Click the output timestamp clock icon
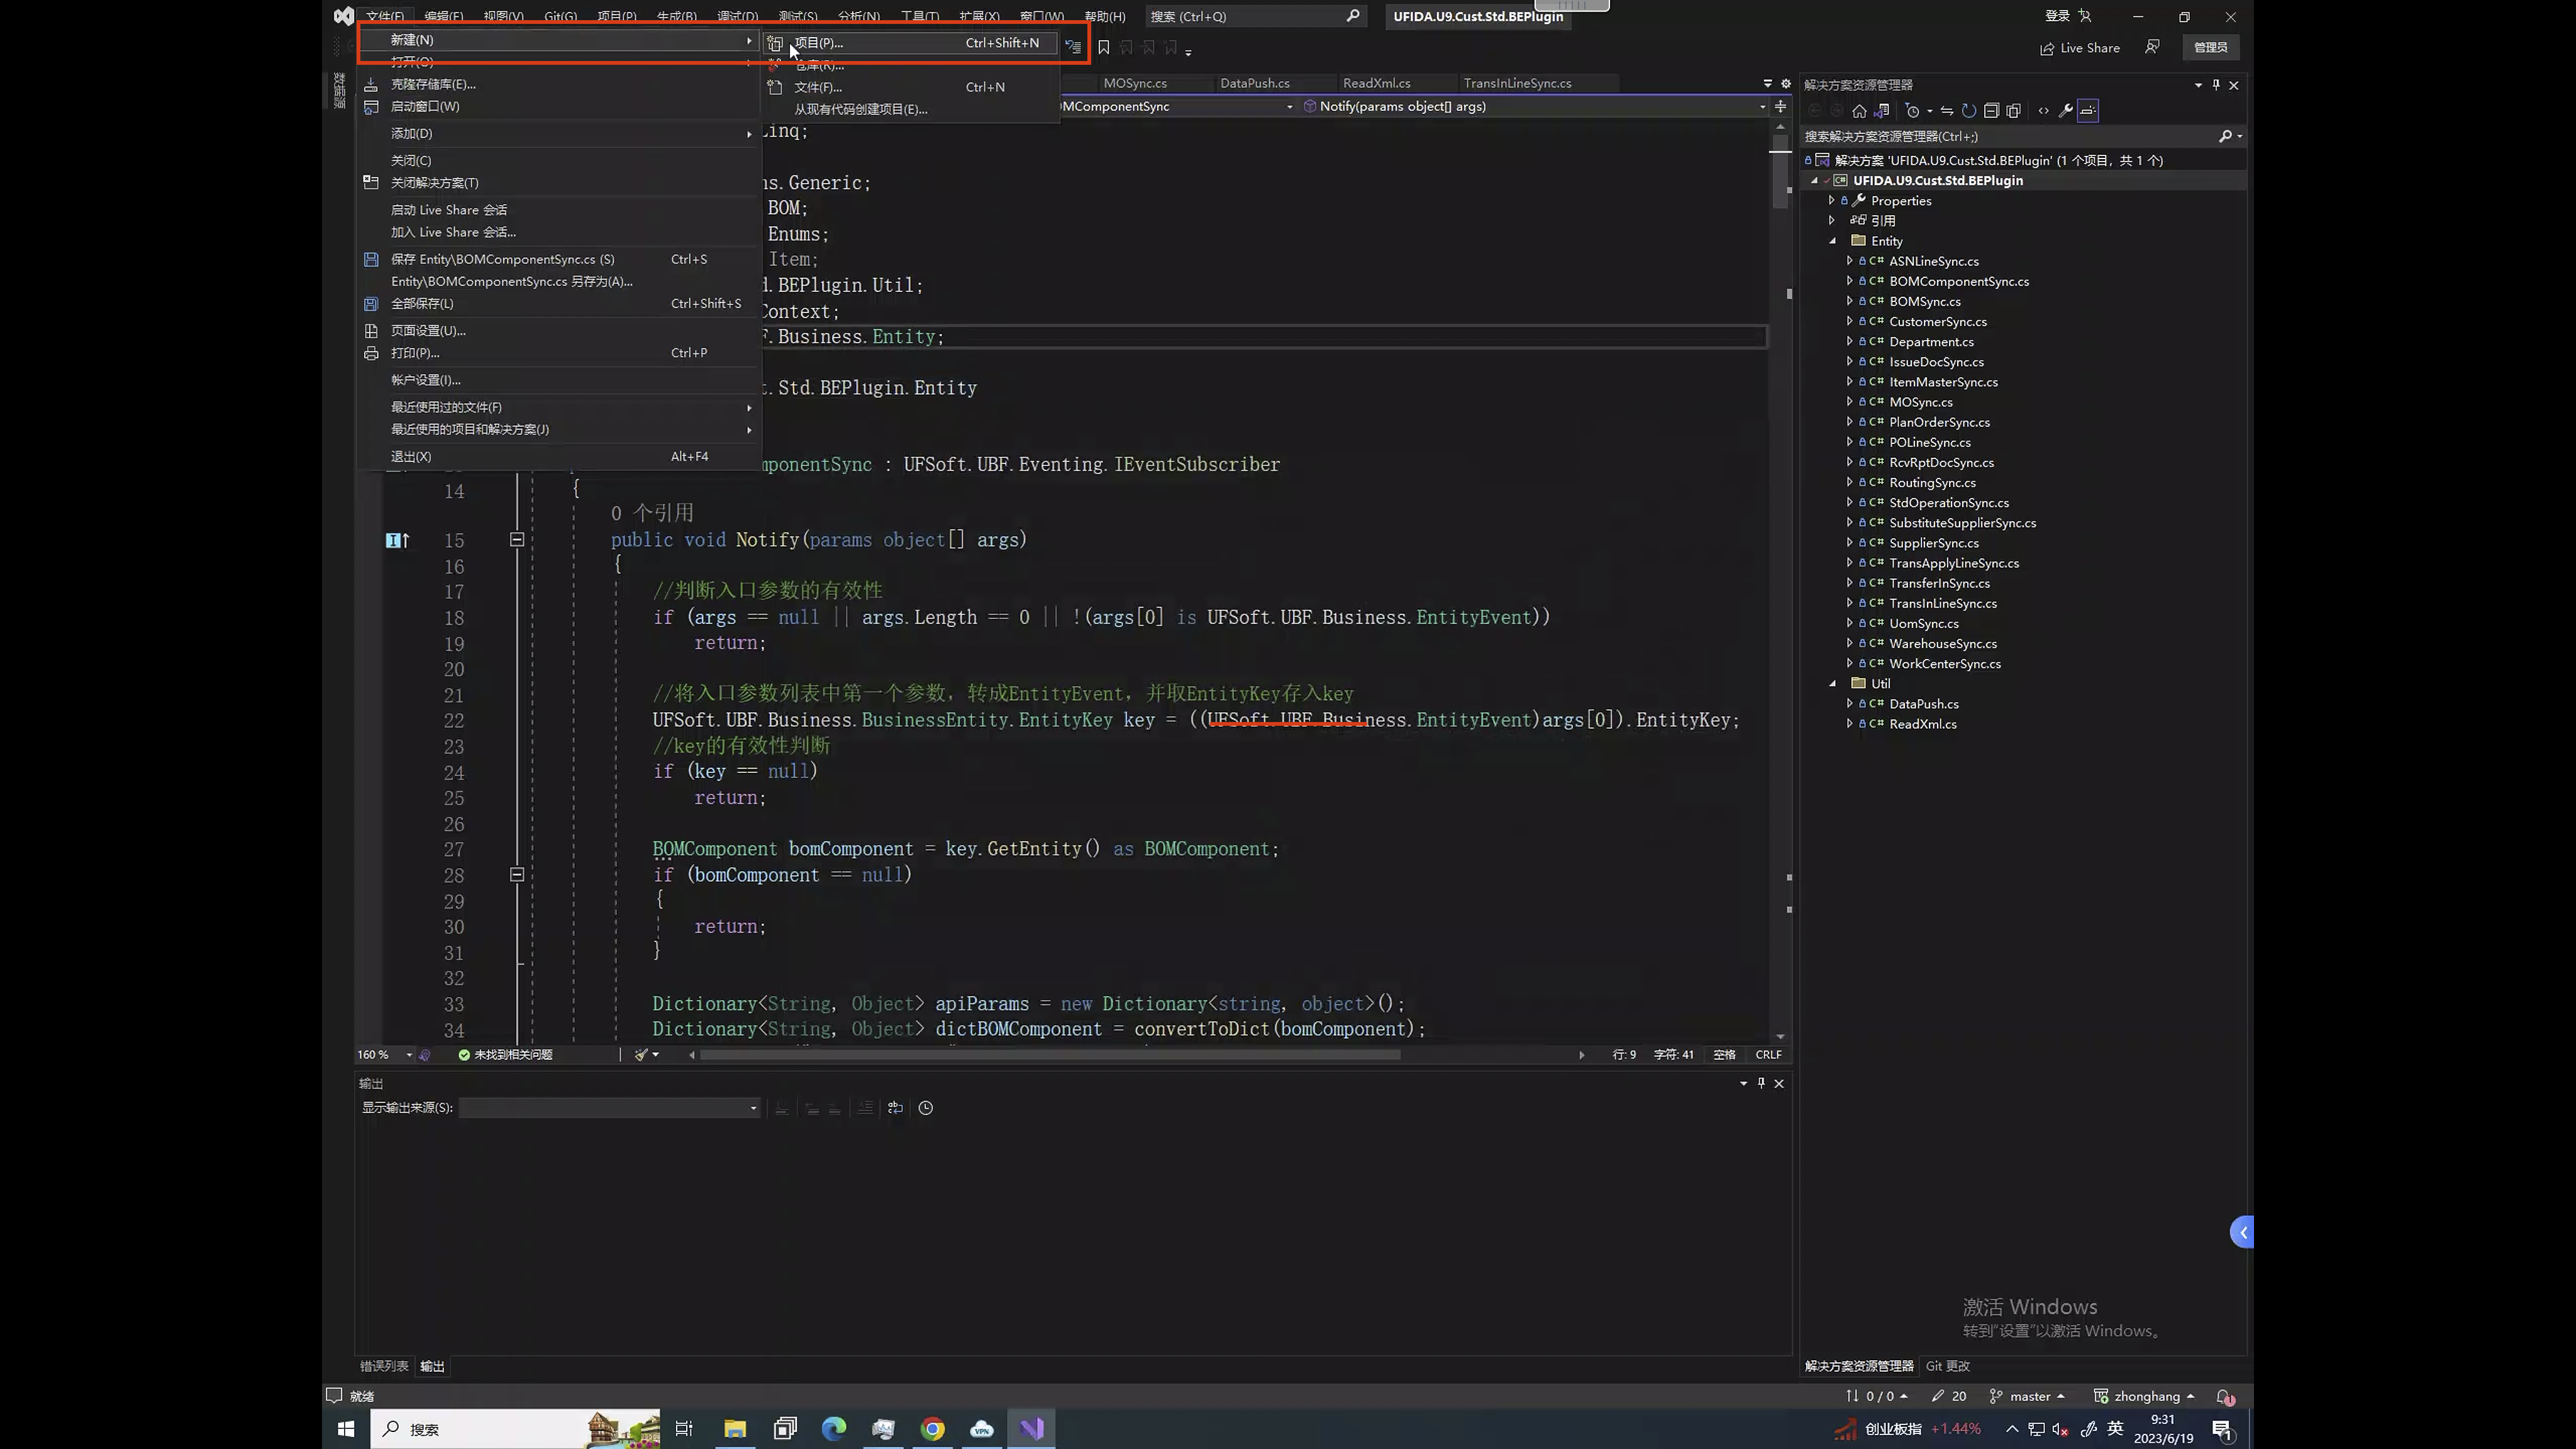Screen dimensions: 2576x1449 point(925,1108)
